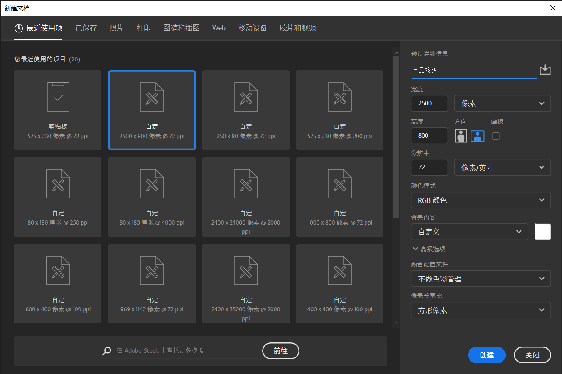
Task: Switch to the 已保存 tab
Action: pos(86,28)
